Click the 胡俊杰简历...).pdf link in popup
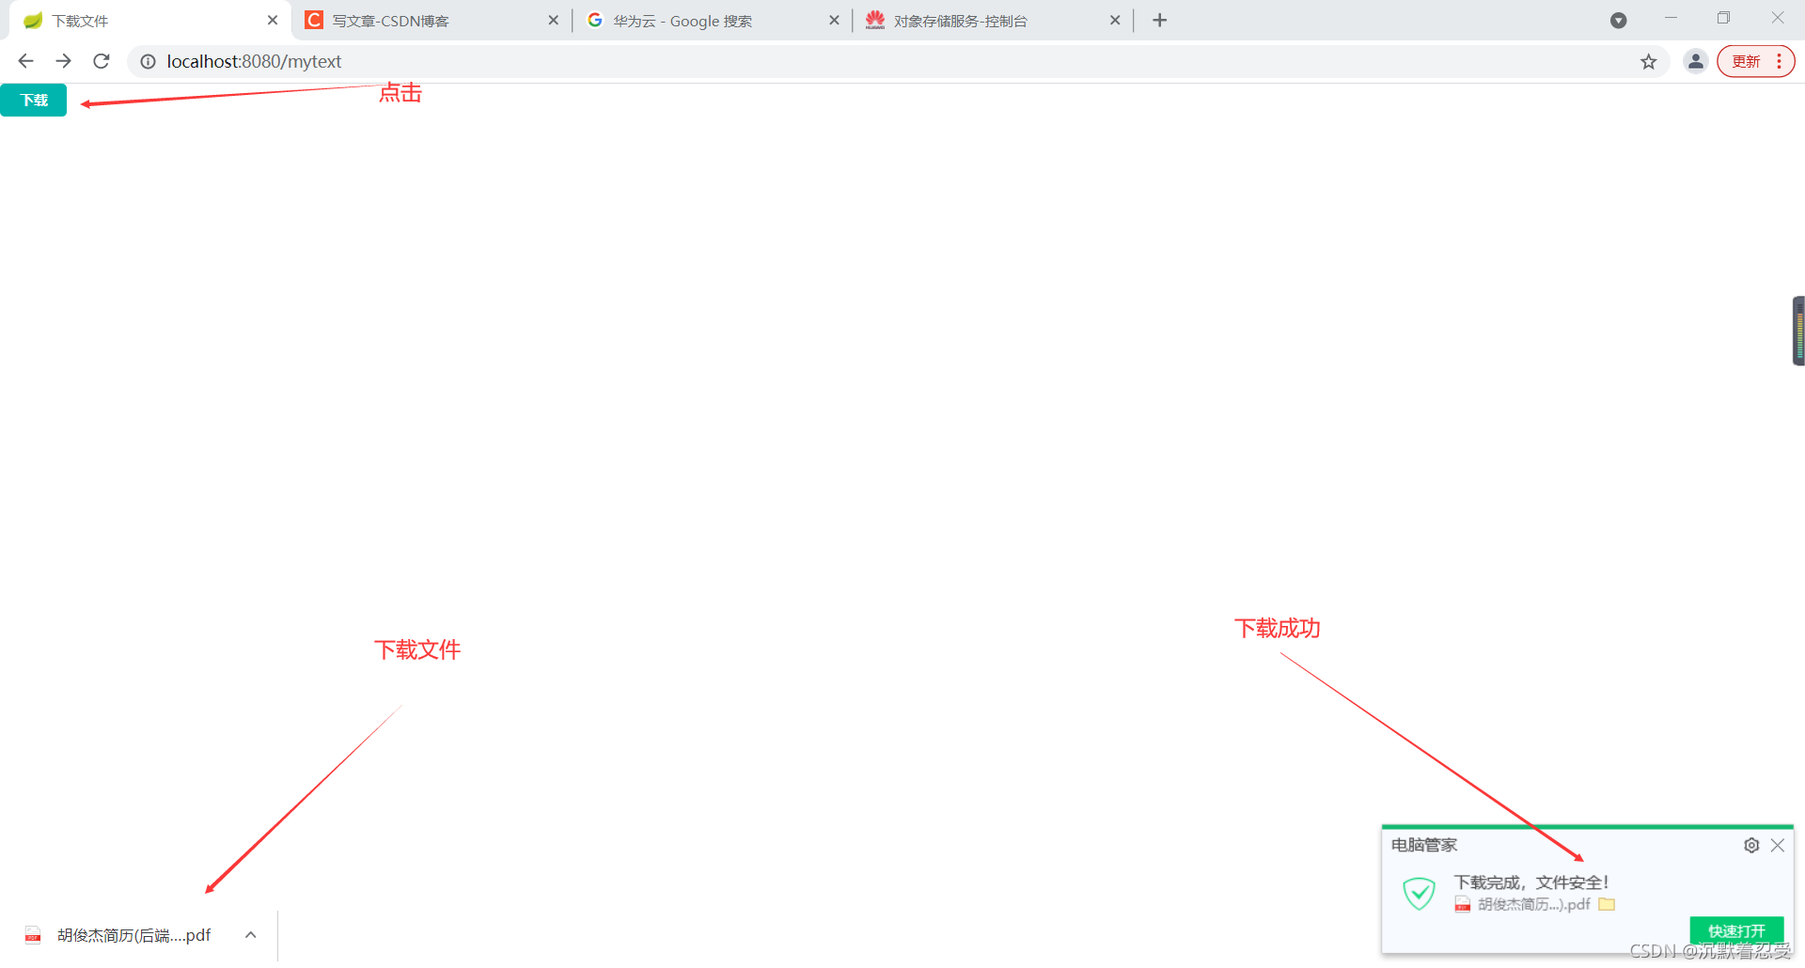 tap(1533, 904)
